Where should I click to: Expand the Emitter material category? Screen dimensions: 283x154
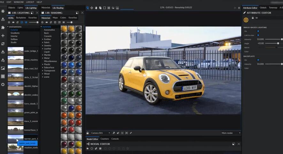43,39
